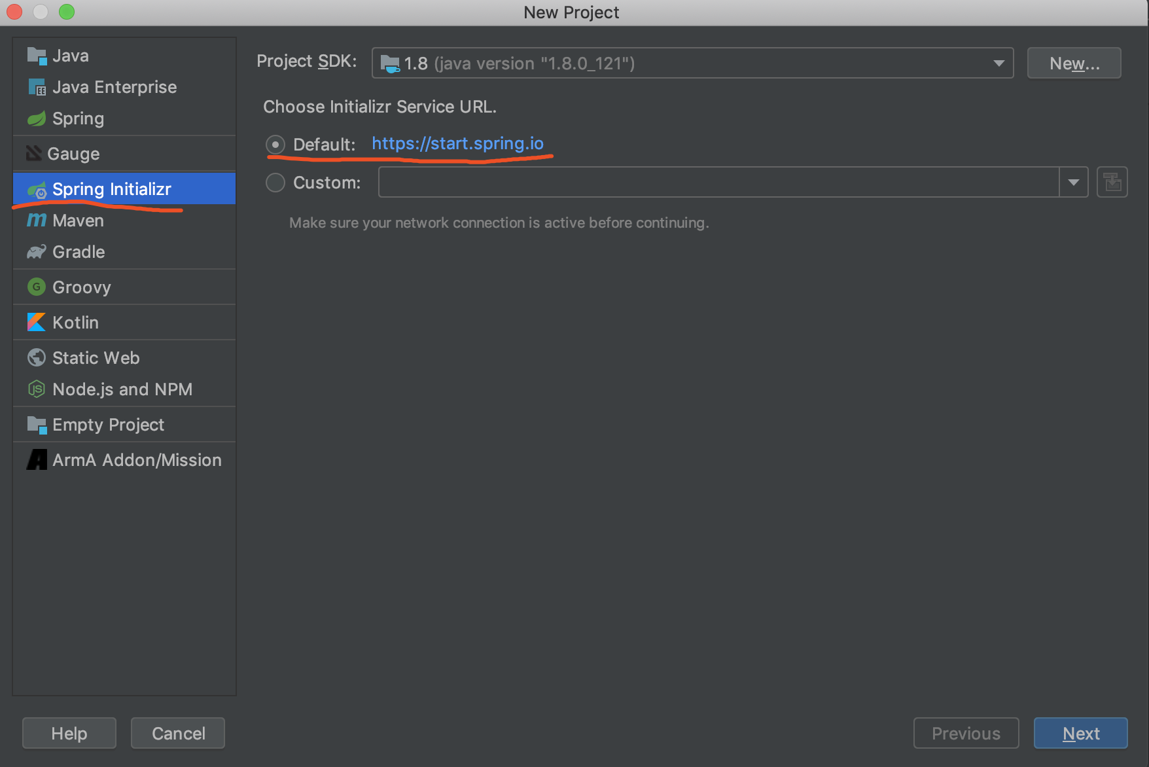Screen dimensions: 1149x767
Task: Click the green maximize window button
Action: 67,12
